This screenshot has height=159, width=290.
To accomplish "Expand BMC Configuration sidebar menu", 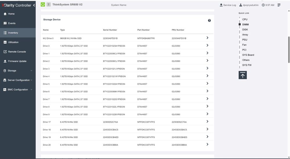I will point(18,90).
